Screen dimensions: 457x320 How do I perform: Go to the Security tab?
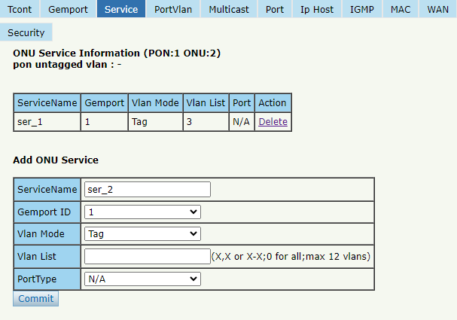coord(26,32)
